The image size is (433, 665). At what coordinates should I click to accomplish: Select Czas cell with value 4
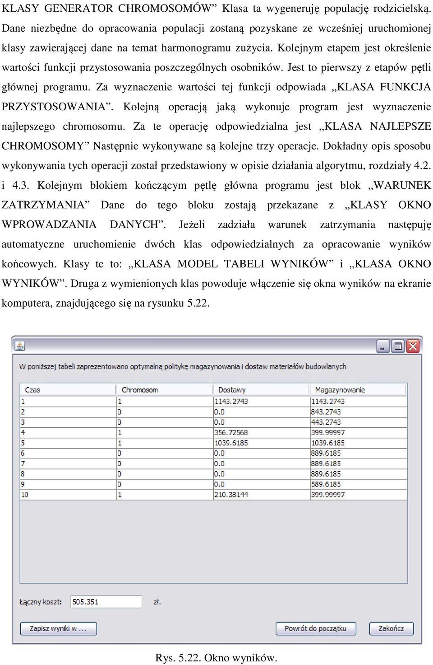click(x=68, y=432)
